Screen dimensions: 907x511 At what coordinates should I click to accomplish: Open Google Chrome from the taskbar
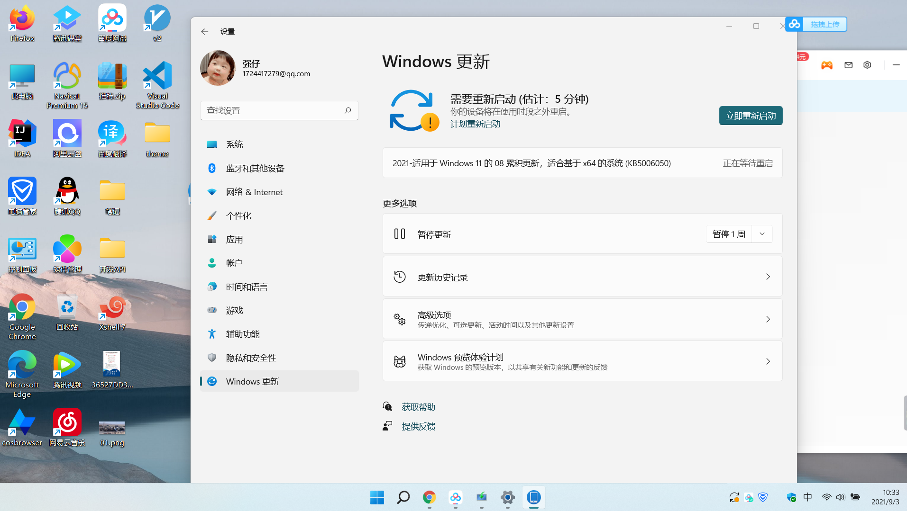pyautogui.click(x=429, y=497)
